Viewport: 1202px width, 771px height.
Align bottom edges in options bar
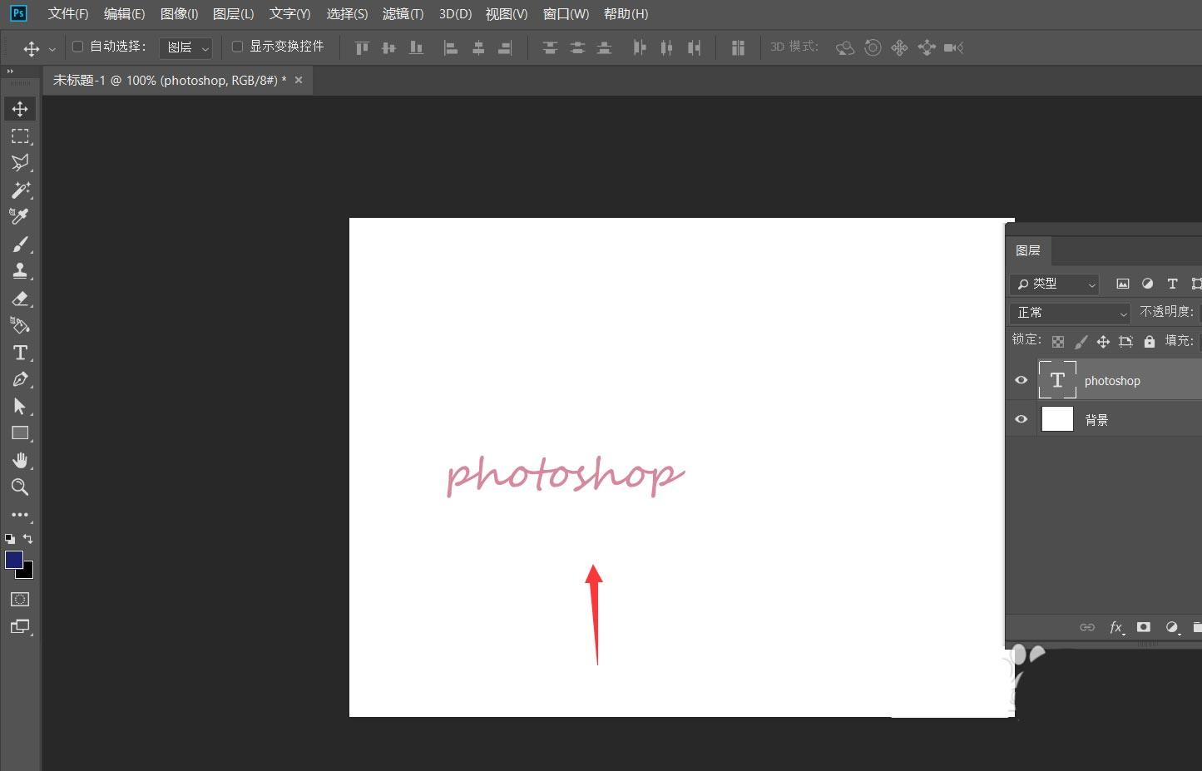click(x=416, y=48)
